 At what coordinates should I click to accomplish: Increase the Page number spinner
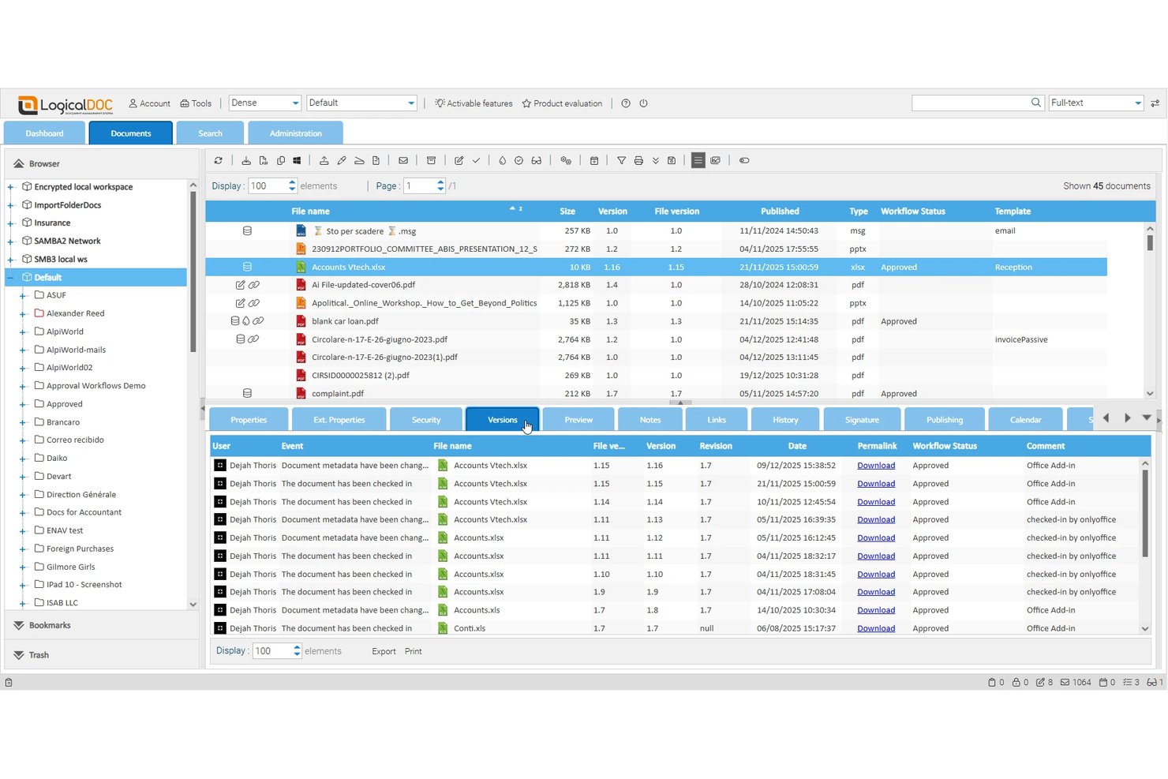click(440, 182)
